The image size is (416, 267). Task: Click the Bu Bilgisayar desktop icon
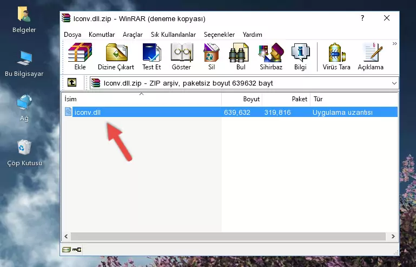(24, 64)
